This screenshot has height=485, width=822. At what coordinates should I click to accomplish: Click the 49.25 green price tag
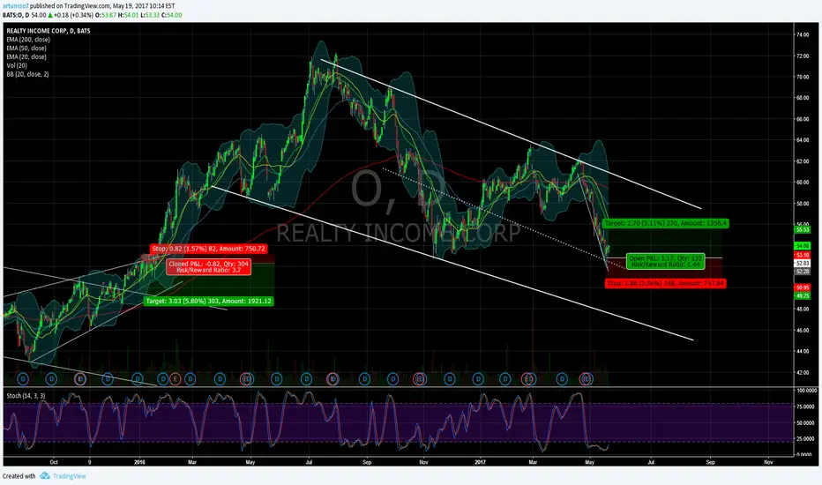[803, 295]
